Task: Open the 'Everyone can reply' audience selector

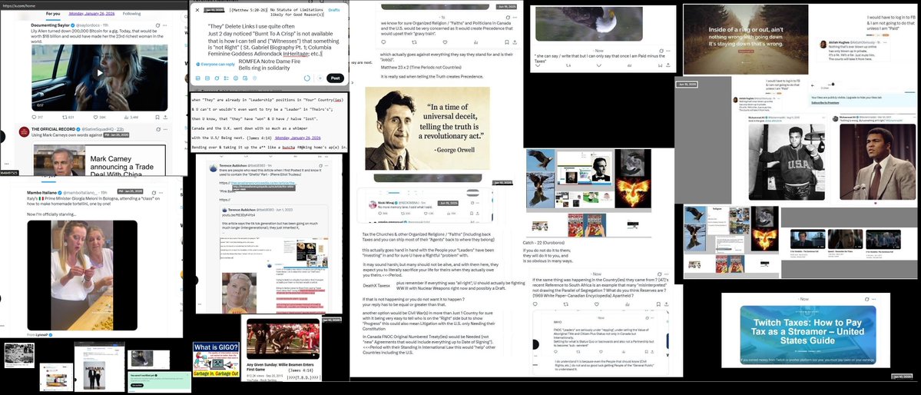Action: tap(216, 64)
